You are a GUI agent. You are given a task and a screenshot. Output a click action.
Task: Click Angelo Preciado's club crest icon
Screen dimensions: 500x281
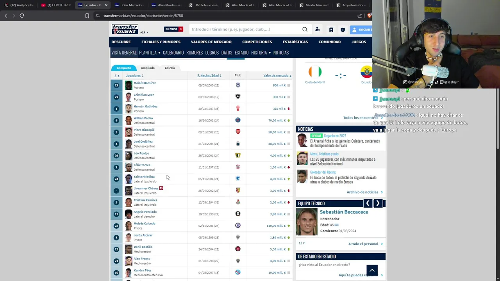click(238, 214)
